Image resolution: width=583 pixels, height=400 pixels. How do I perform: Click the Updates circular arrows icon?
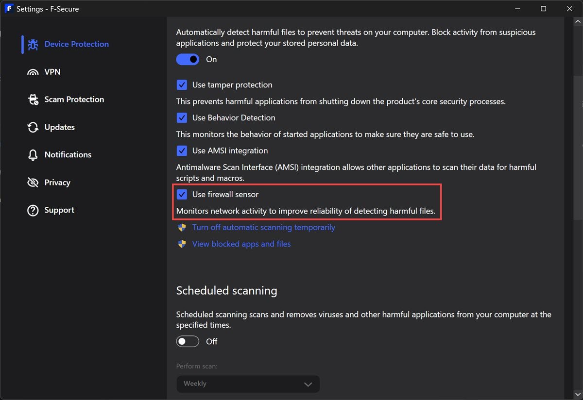(x=33, y=127)
